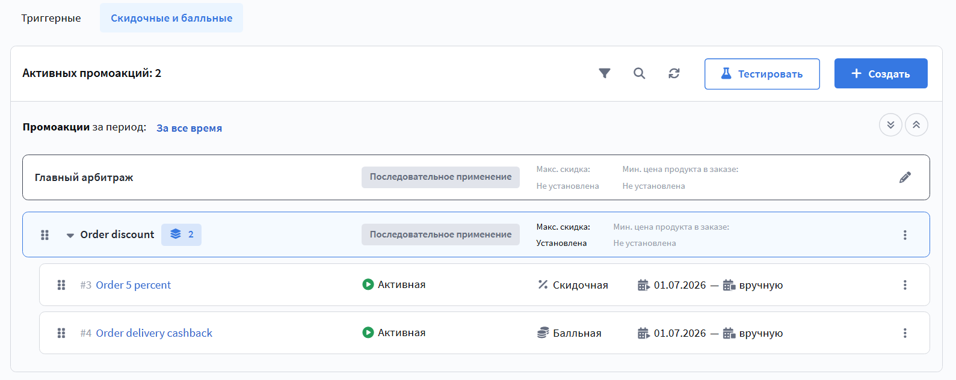Viewport: 956px width, 380px height.
Task: Open the За все время period selector
Action: pyautogui.click(x=189, y=128)
